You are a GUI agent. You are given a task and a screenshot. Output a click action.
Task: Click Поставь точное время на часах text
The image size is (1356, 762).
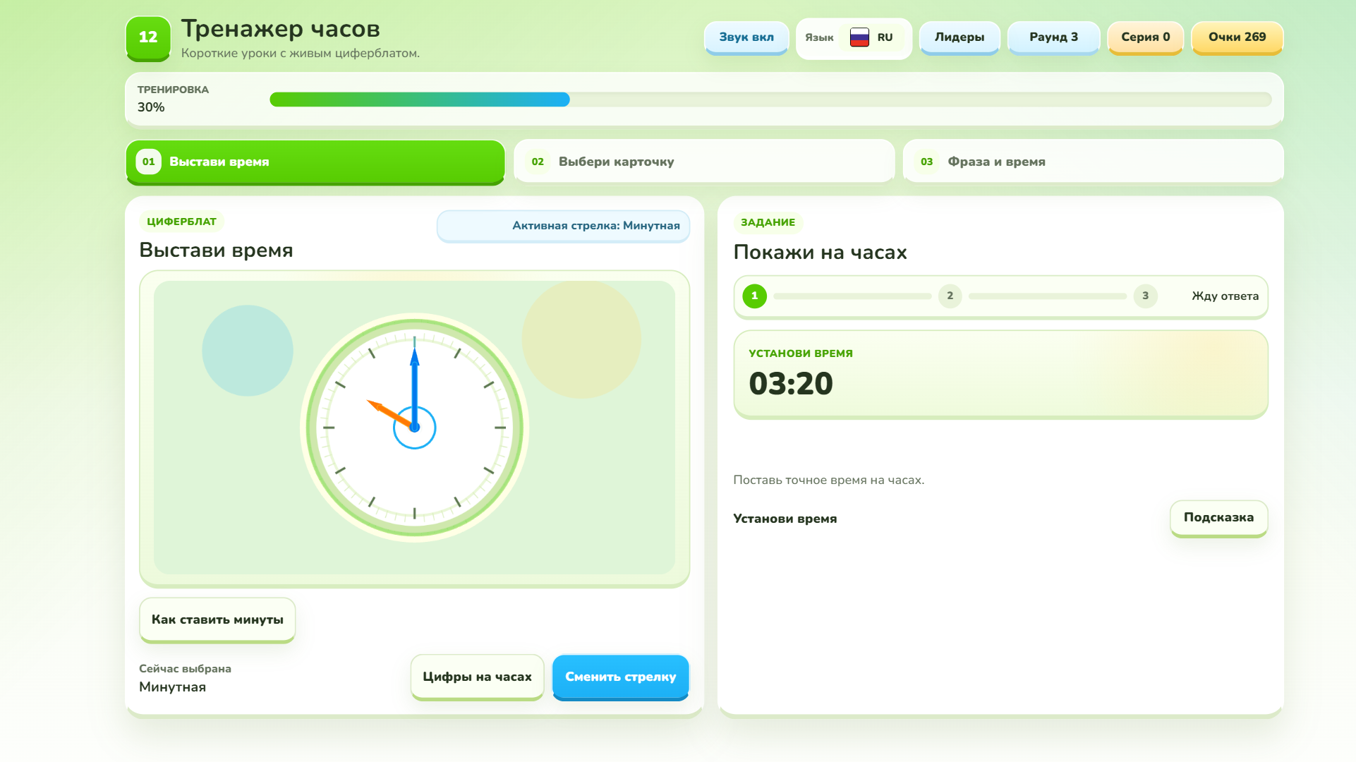(x=828, y=480)
